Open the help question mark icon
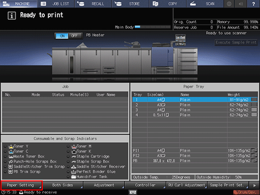 pos(253,4)
